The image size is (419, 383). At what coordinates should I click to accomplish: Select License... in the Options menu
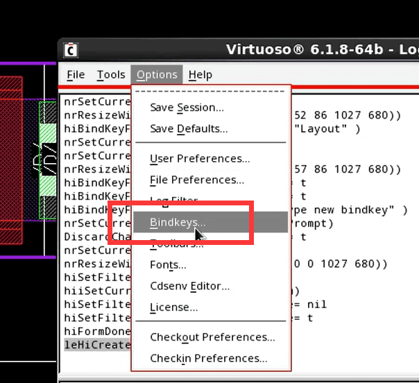(x=173, y=307)
